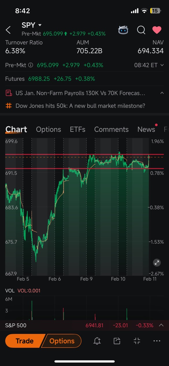
Task: Open the search magnifier icon
Action: point(141,30)
